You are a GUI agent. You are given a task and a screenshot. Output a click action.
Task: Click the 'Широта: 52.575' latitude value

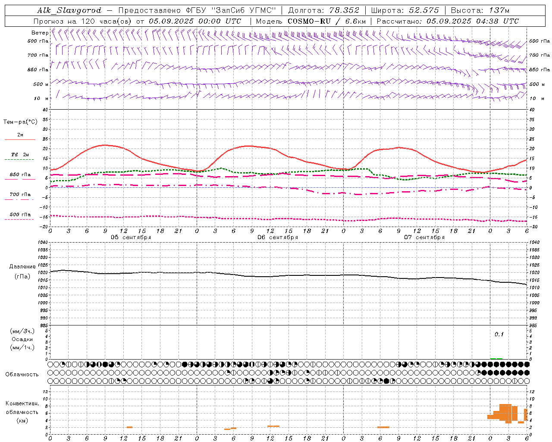pos(405,10)
